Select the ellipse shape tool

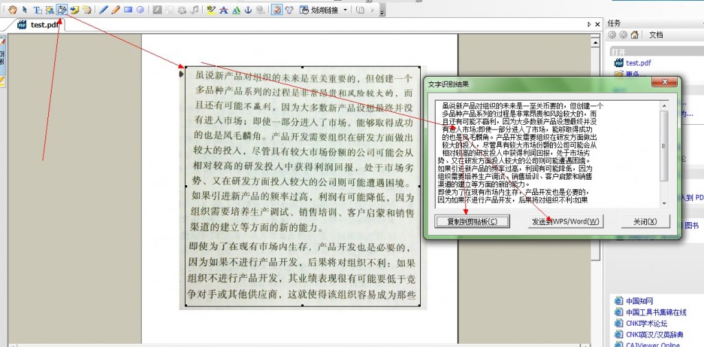(140, 10)
